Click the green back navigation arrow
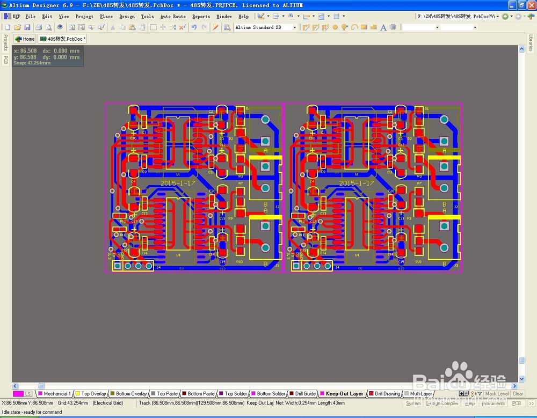The width and height of the screenshot is (537, 418). [505, 16]
